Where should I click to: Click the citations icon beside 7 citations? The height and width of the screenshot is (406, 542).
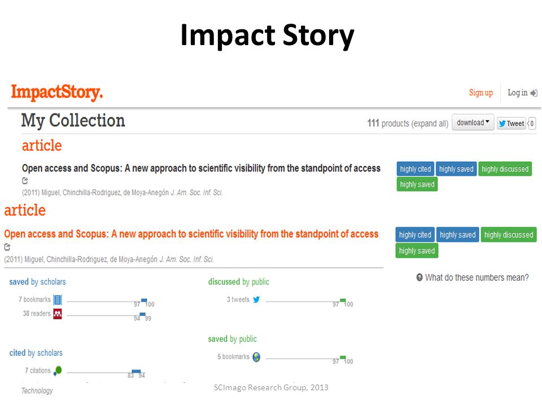coord(58,370)
